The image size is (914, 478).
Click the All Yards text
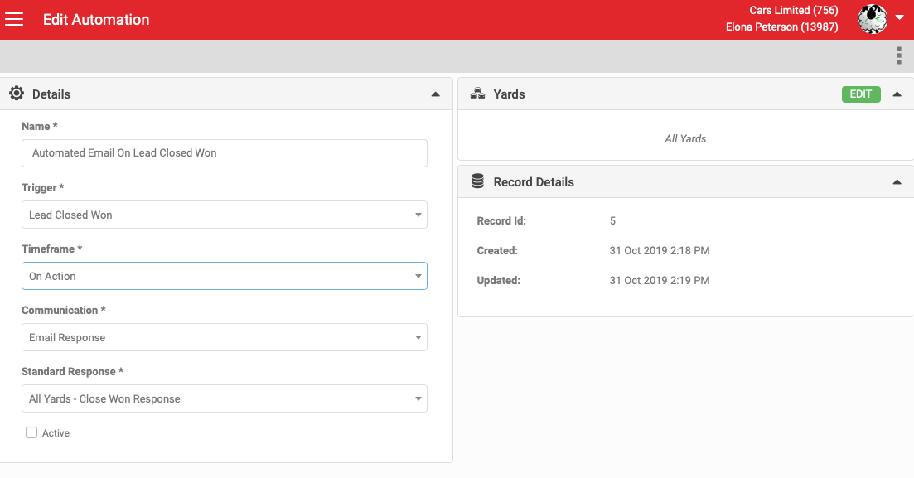point(685,138)
